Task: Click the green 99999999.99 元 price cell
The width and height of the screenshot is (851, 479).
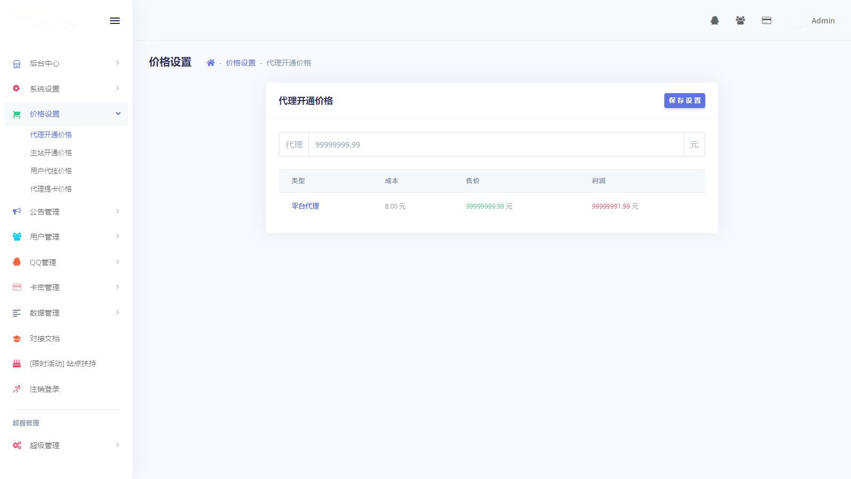Action: point(489,207)
